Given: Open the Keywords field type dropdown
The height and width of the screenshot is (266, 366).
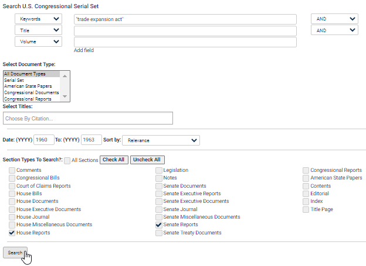Looking at the screenshot, I should 38,19.
